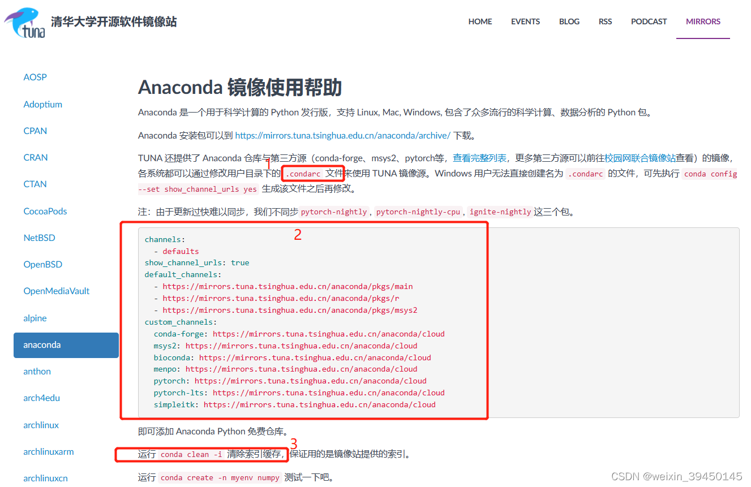Open the site title 清华大学开源软件镜像站

point(114,22)
